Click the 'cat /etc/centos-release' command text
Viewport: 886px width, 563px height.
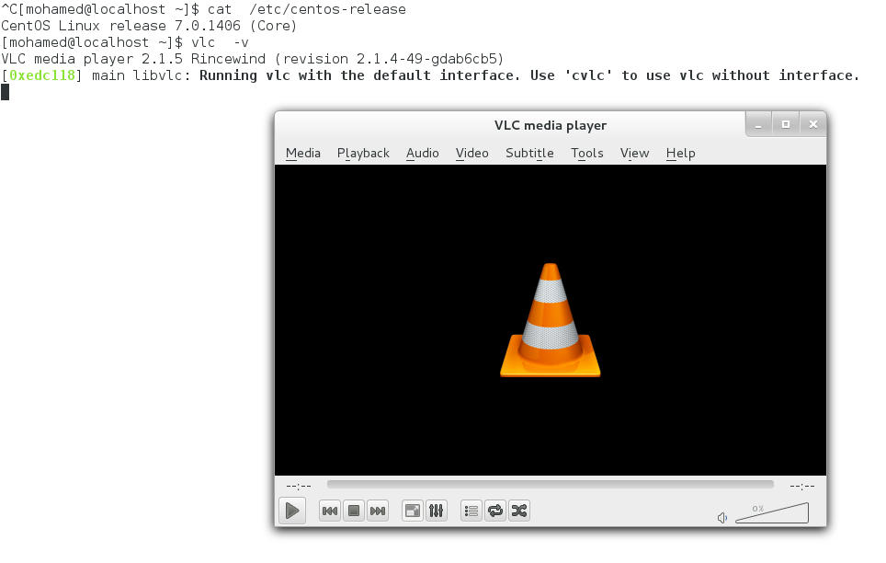point(307,9)
